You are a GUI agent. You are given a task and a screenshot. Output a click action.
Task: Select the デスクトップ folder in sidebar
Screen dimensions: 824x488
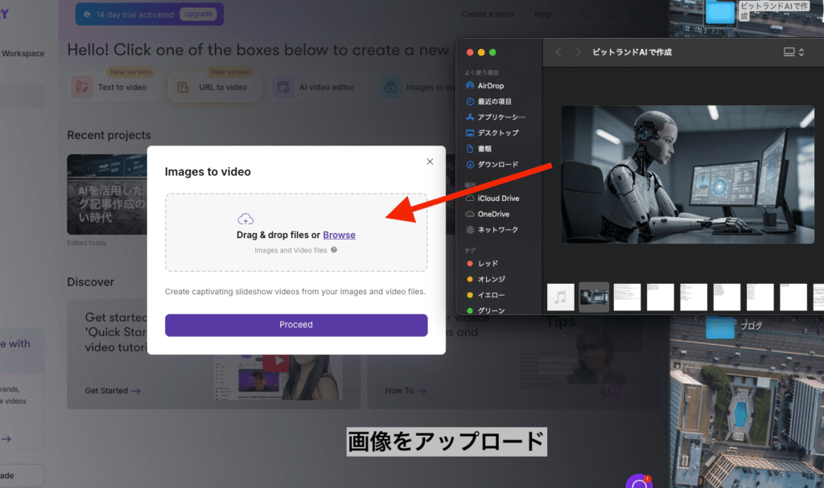point(497,133)
